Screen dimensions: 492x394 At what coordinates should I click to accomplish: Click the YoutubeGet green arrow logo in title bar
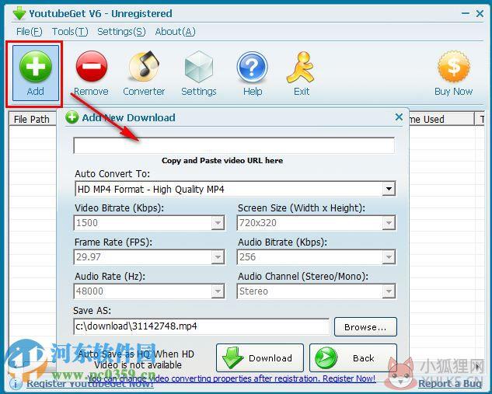pos(19,13)
